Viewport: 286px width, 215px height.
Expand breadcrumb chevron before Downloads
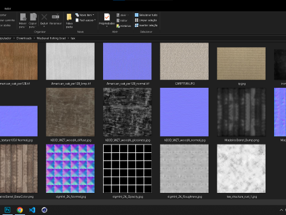pyautogui.click(x=14, y=38)
